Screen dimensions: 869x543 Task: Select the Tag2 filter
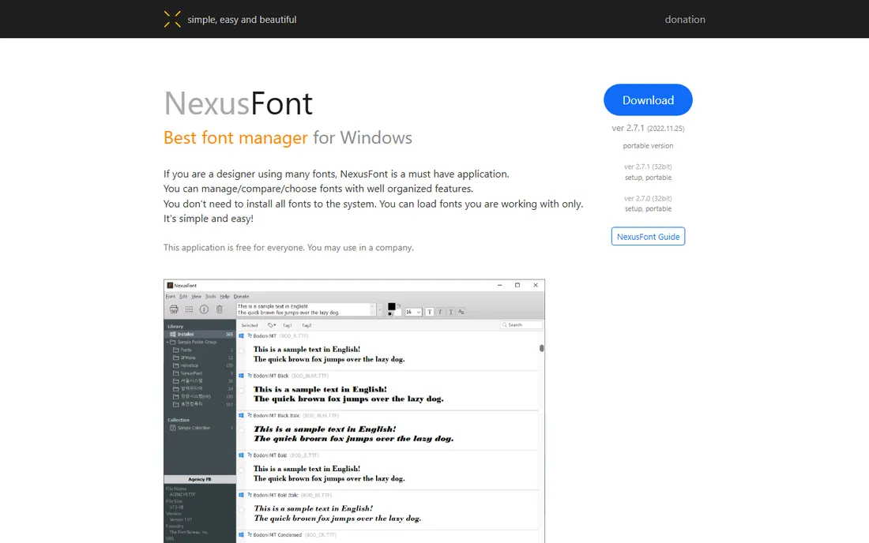[307, 325]
